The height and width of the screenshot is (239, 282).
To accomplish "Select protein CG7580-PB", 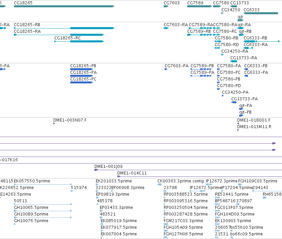I will coord(229,79).
